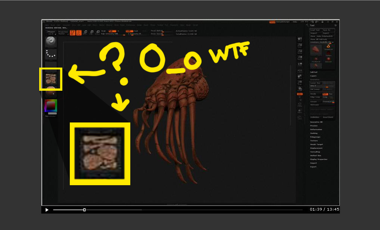Open the Render menu
The height and width of the screenshot is (230, 380).
[139, 25]
